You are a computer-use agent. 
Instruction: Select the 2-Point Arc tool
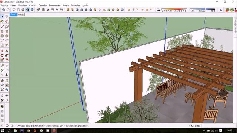[7, 40]
